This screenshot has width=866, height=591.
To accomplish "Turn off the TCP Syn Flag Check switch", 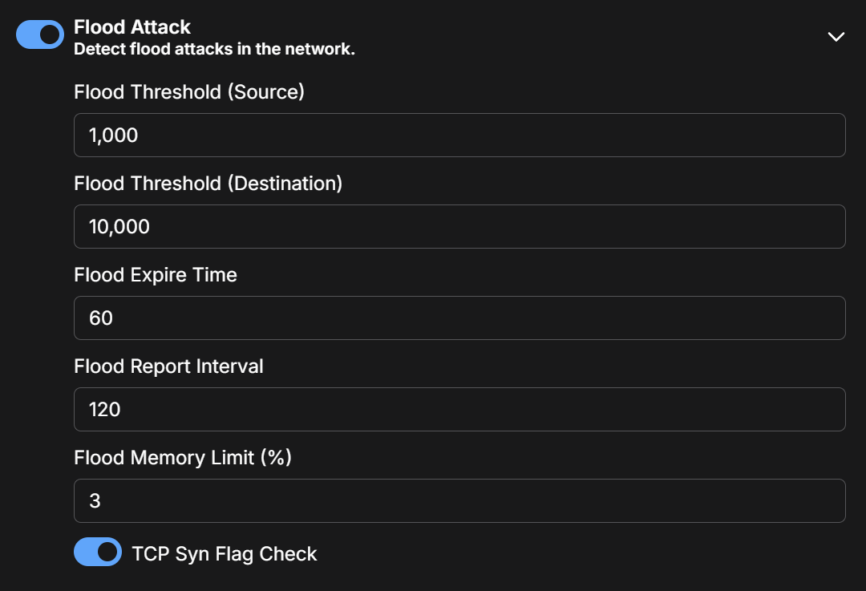I will 98,552.
